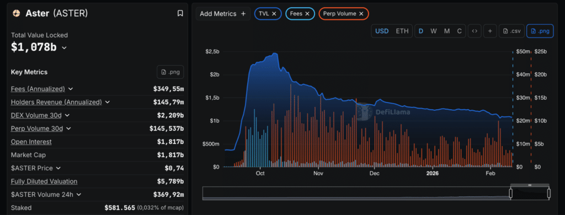Select daily (D) interval
Image resolution: width=565 pixels, height=215 pixels.
click(x=421, y=31)
